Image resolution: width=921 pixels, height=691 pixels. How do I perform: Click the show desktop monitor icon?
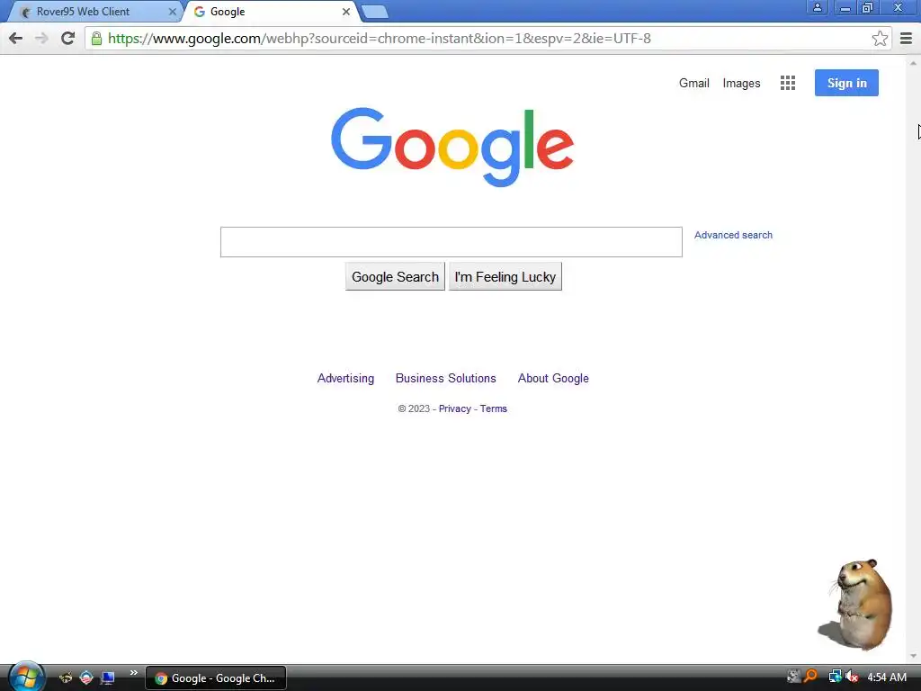point(108,678)
